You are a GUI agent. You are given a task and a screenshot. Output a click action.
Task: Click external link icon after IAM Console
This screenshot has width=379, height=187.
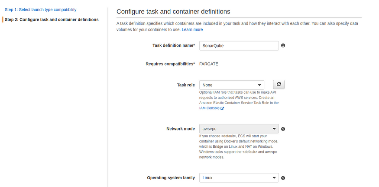point(222,108)
